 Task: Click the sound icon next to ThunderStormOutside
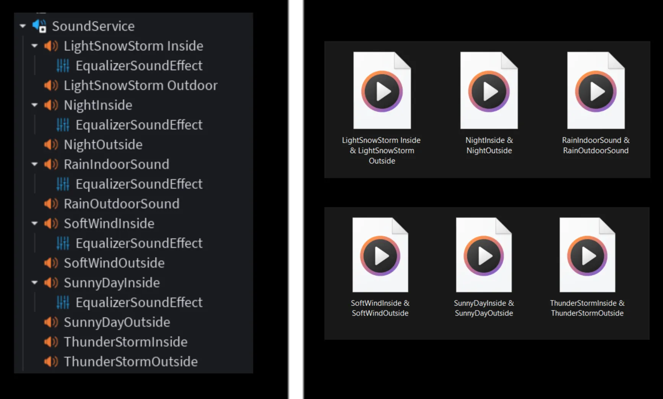(51, 362)
